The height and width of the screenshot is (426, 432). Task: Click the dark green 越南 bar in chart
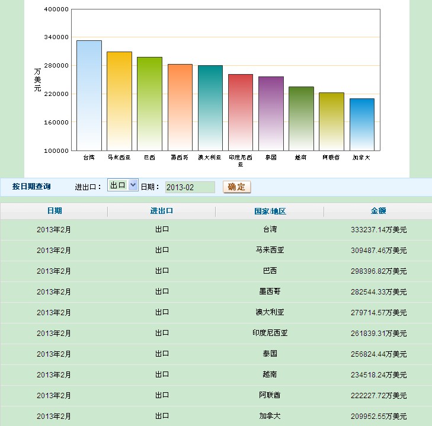pos(301,118)
